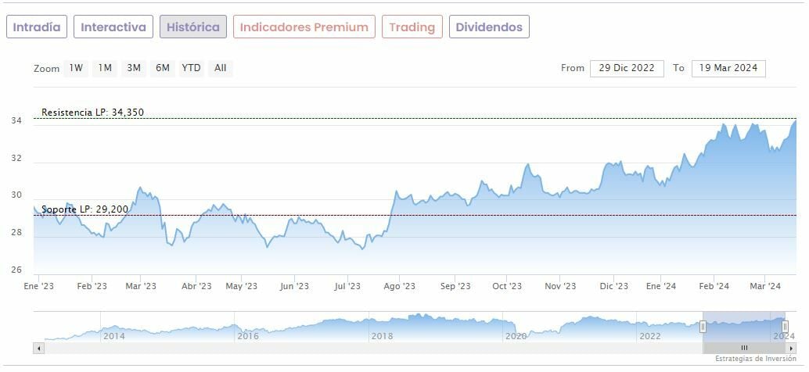Screen dimensions: 809x372
Task: Grab the left range selector handle
Action: coord(703,326)
